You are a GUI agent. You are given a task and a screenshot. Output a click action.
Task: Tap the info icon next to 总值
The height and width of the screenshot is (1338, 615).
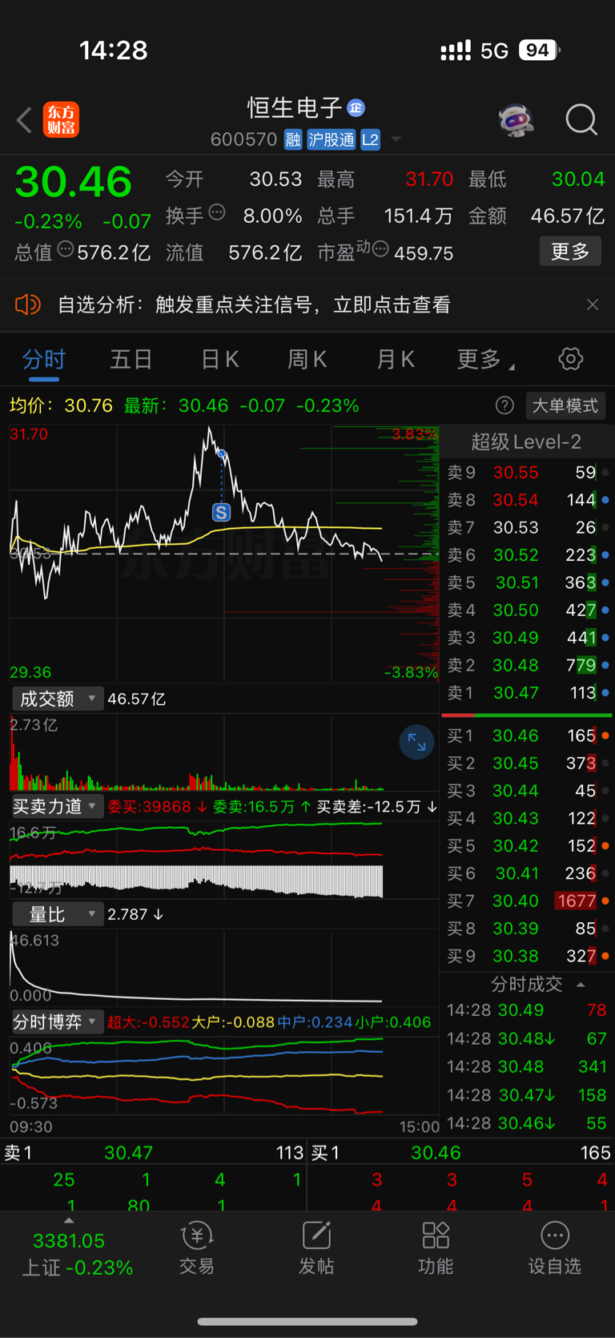coord(66,250)
